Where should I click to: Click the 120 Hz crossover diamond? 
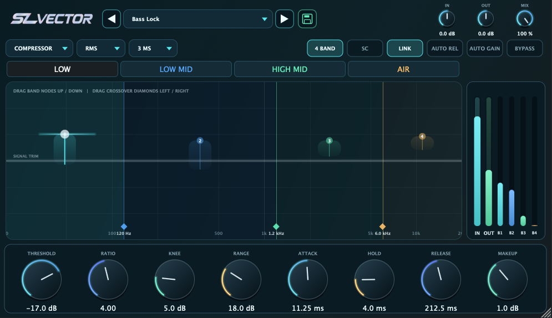click(x=124, y=227)
